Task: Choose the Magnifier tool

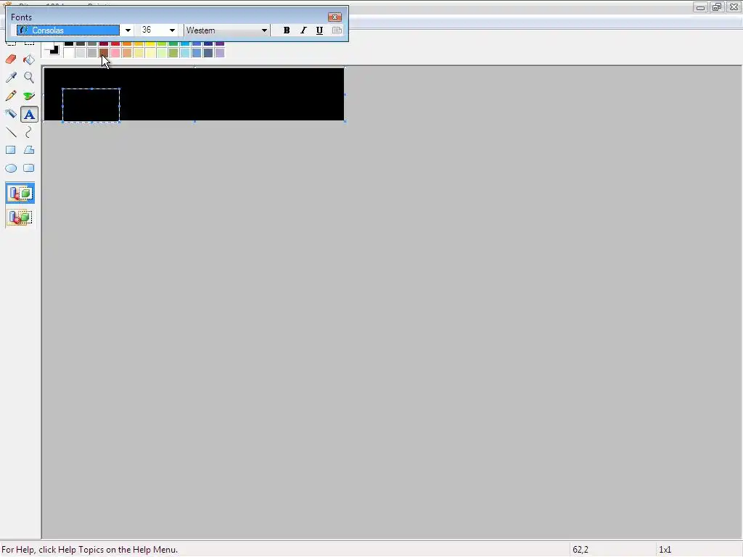Action: 29,77
